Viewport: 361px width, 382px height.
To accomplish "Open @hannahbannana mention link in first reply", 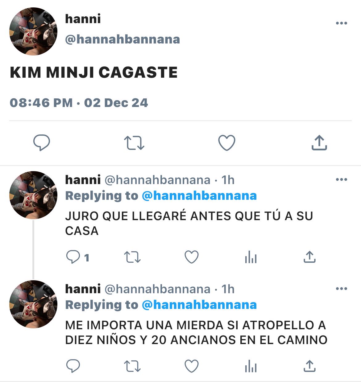I will coord(199,196).
